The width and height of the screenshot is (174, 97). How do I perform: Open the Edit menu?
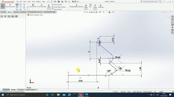click(x=21, y=2)
